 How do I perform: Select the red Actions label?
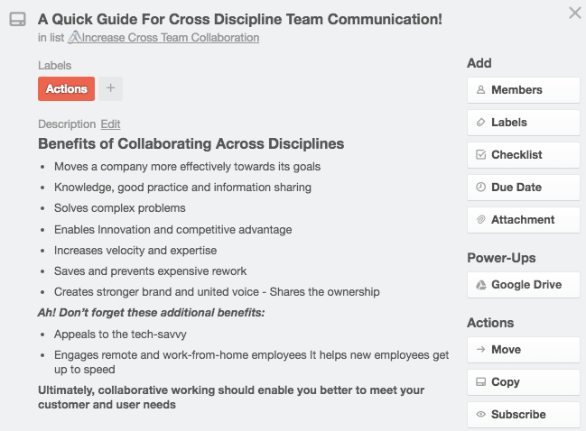pos(66,88)
